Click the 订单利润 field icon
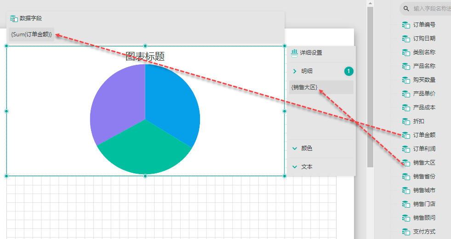This screenshot has height=239, width=451. pos(406,149)
